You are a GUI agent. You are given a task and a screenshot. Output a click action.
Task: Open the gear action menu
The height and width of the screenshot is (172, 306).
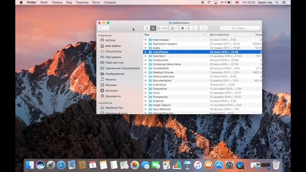pos(184,28)
